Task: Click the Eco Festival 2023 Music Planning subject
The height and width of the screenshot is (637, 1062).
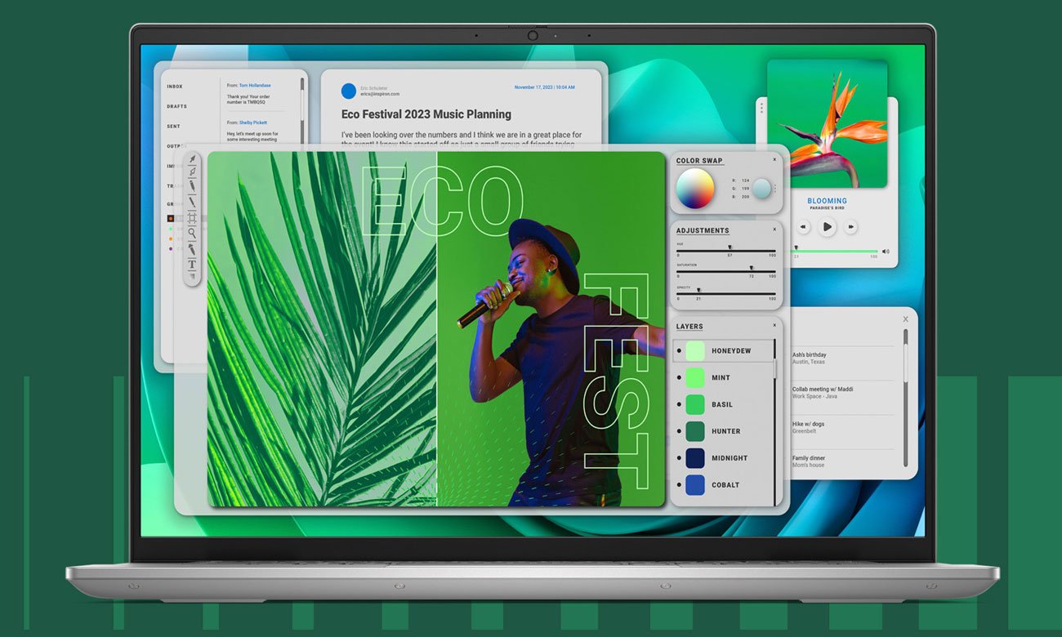Action: tap(426, 114)
